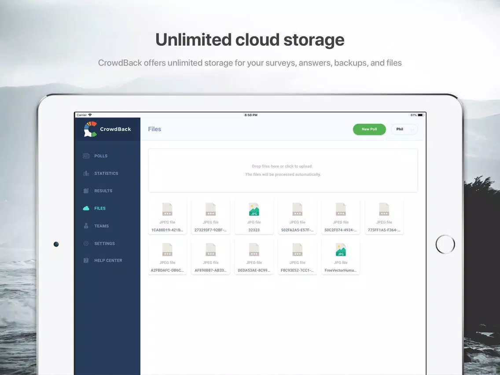Click the file name 50C2F074-4934-...
This screenshot has height=375, width=500.
(341, 230)
